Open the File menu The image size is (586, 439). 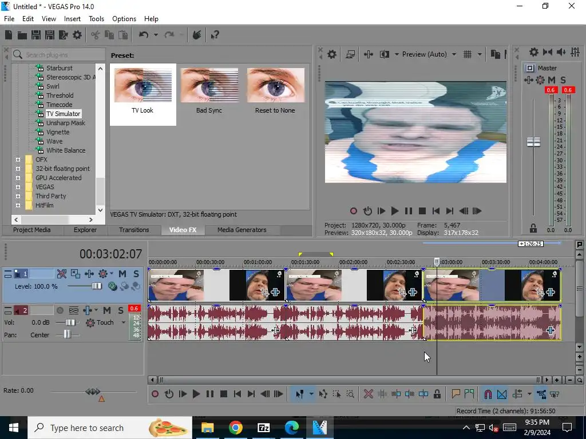click(x=9, y=19)
